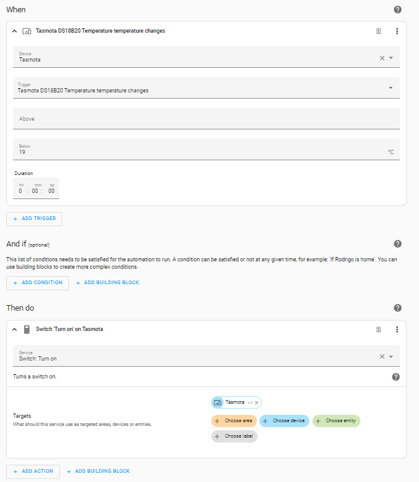The width and height of the screenshot is (419, 482).
Task: Open the Service dropdown arrow
Action: click(391, 356)
